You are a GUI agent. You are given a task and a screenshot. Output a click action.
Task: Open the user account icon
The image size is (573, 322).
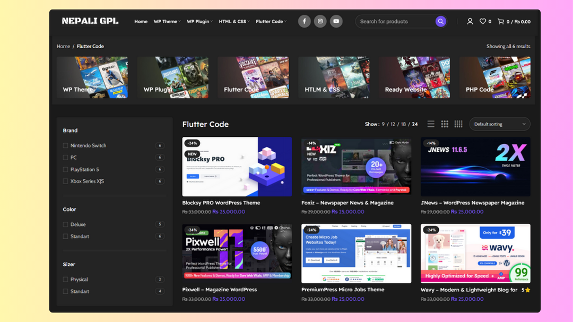[x=470, y=22]
